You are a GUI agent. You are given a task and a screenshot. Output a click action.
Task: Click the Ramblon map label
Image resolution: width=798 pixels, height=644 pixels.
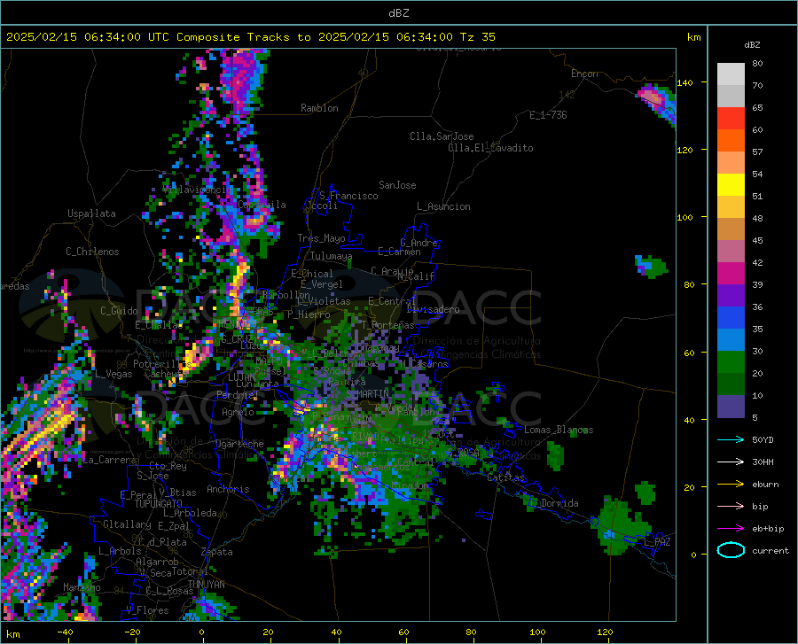[319, 108]
